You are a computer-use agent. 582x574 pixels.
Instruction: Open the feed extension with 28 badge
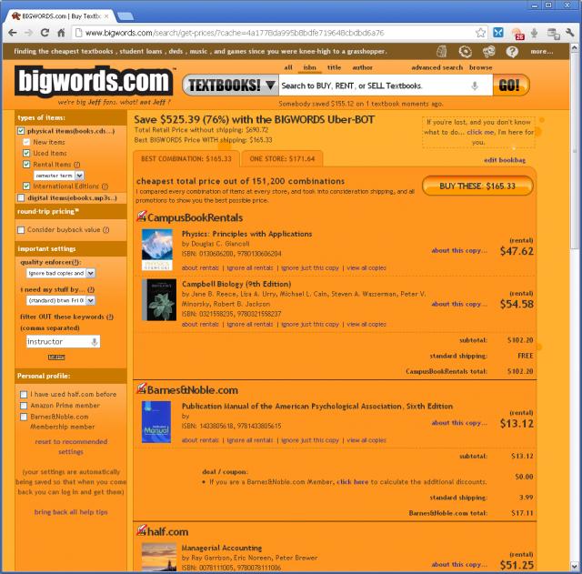518,34
